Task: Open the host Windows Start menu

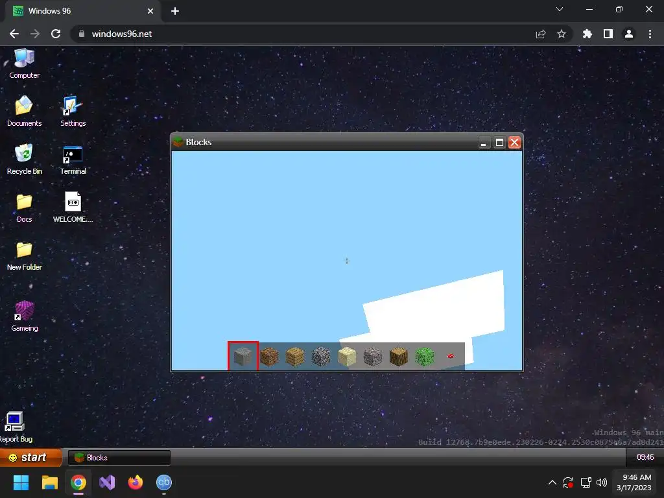Action: pyautogui.click(x=21, y=482)
